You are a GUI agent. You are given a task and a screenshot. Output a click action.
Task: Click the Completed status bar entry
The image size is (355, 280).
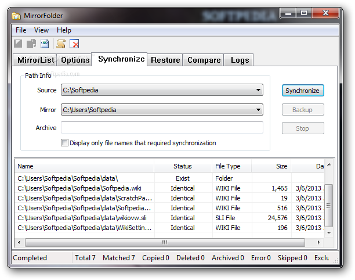tap(30, 258)
